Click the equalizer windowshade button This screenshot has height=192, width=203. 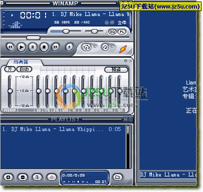pos(126,61)
